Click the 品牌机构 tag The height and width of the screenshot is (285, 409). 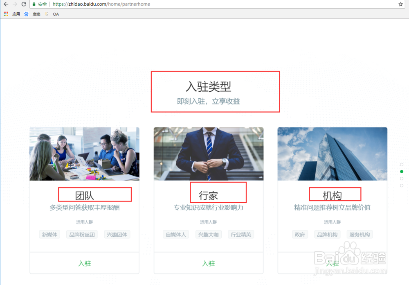pyautogui.click(x=327, y=235)
